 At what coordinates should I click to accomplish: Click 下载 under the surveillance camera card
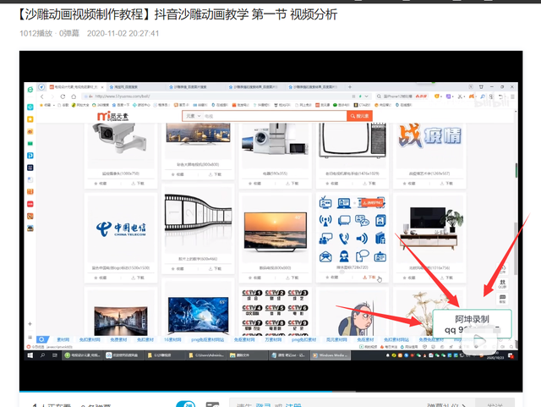pyautogui.click(x=137, y=184)
